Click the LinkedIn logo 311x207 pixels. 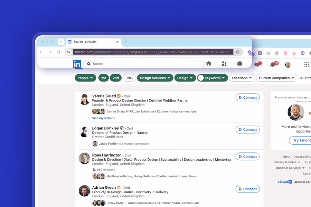(x=77, y=64)
